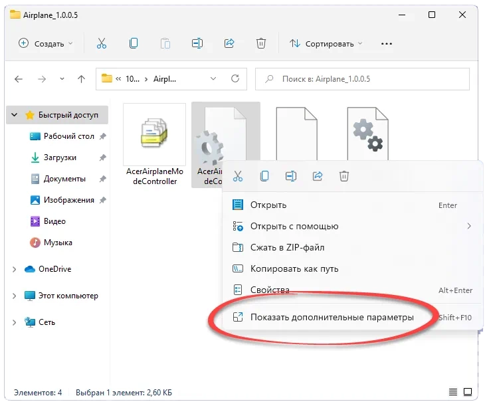Choose Показать дополнительные параметры menu entry
Viewport: 487px width, 402px height.
(x=352, y=317)
